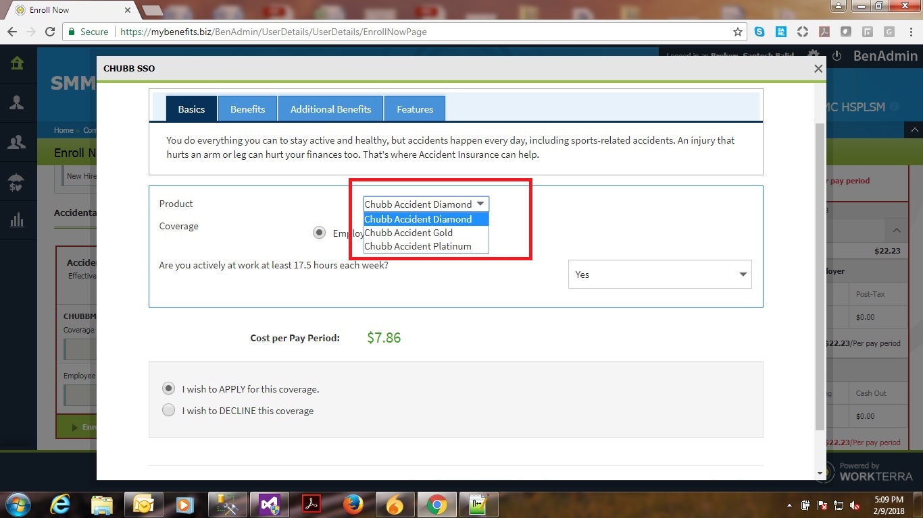Open the single user sidebar icon
Image resolution: width=923 pixels, height=518 pixels.
tap(17, 103)
